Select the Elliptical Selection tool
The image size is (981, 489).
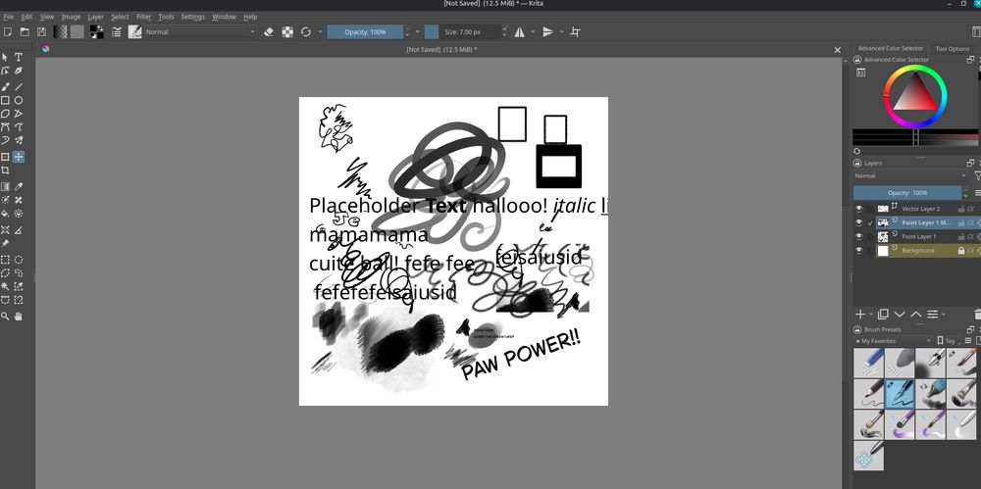(19, 260)
